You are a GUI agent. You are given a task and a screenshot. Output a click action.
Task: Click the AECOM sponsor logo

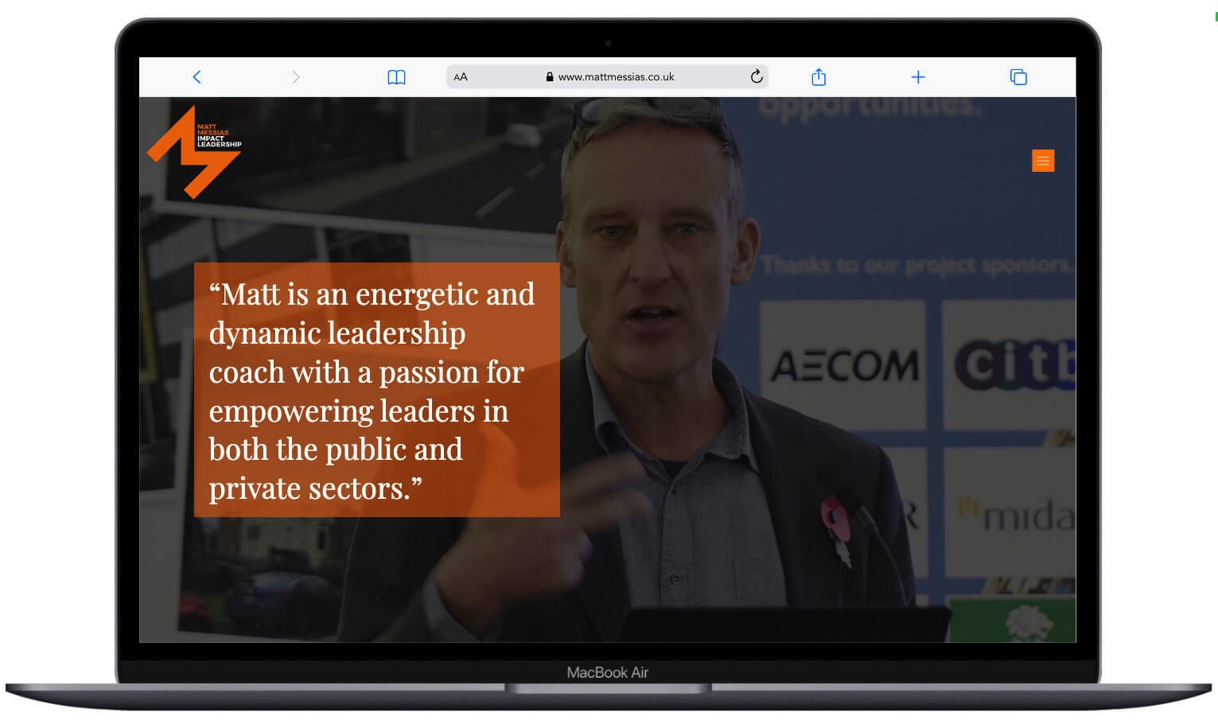point(843,366)
